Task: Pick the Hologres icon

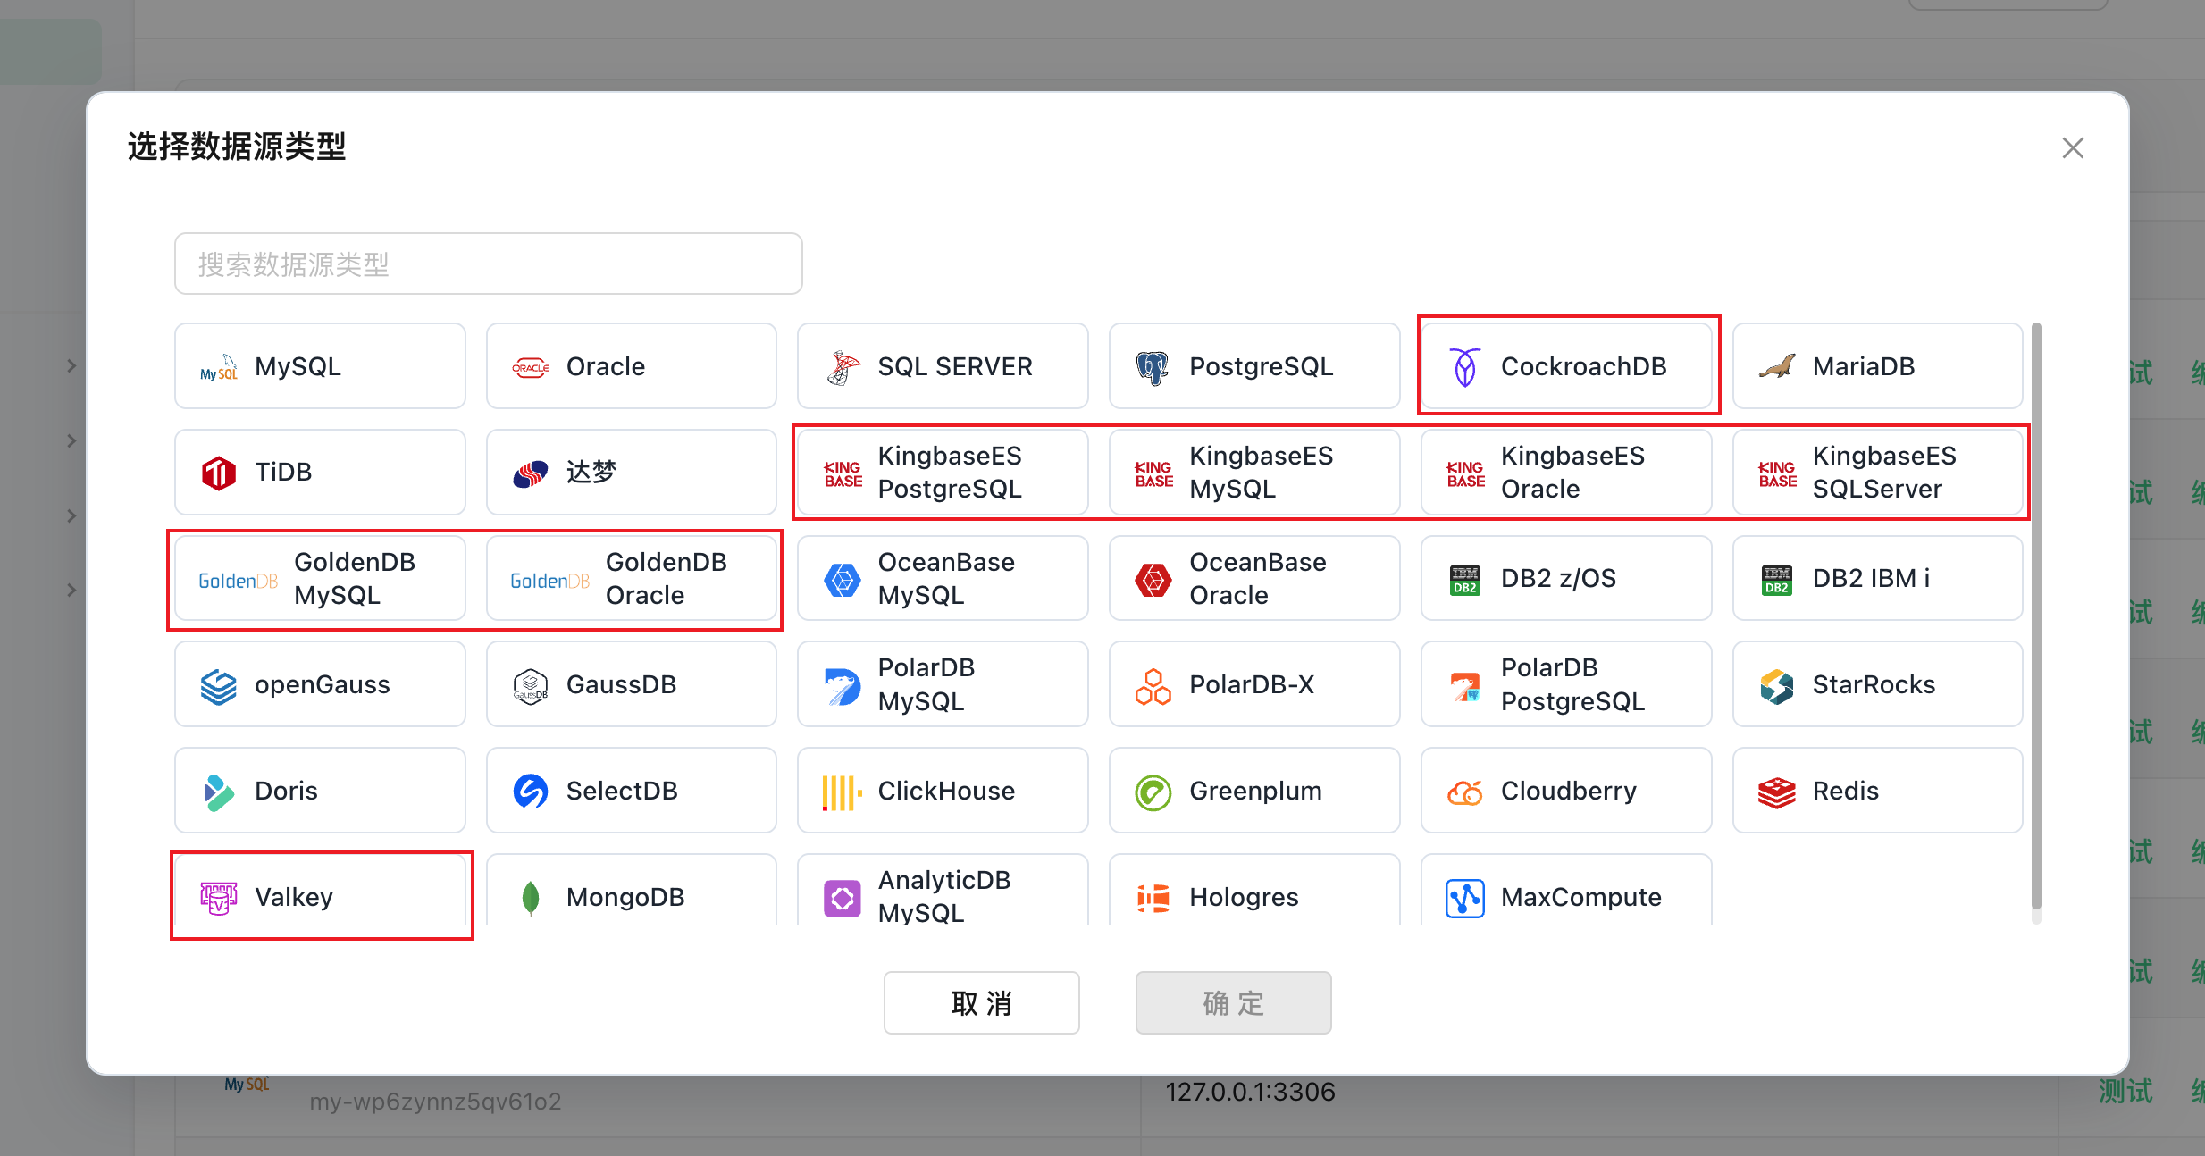Action: tap(1153, 898)
